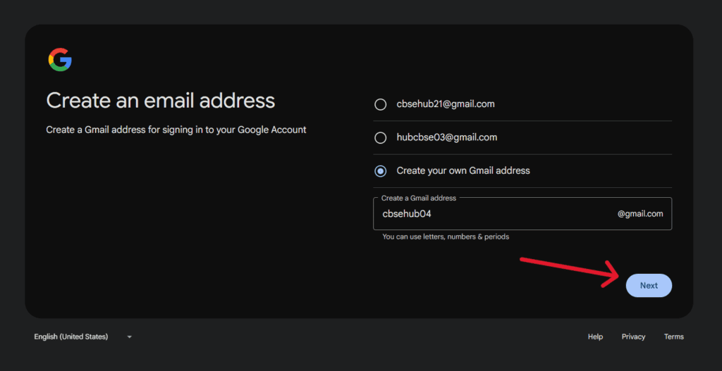The height and width of the screenshot is (371, 722).
Task: Click the 'Create a Gmail address' field label
Action: tap(419, 199)
